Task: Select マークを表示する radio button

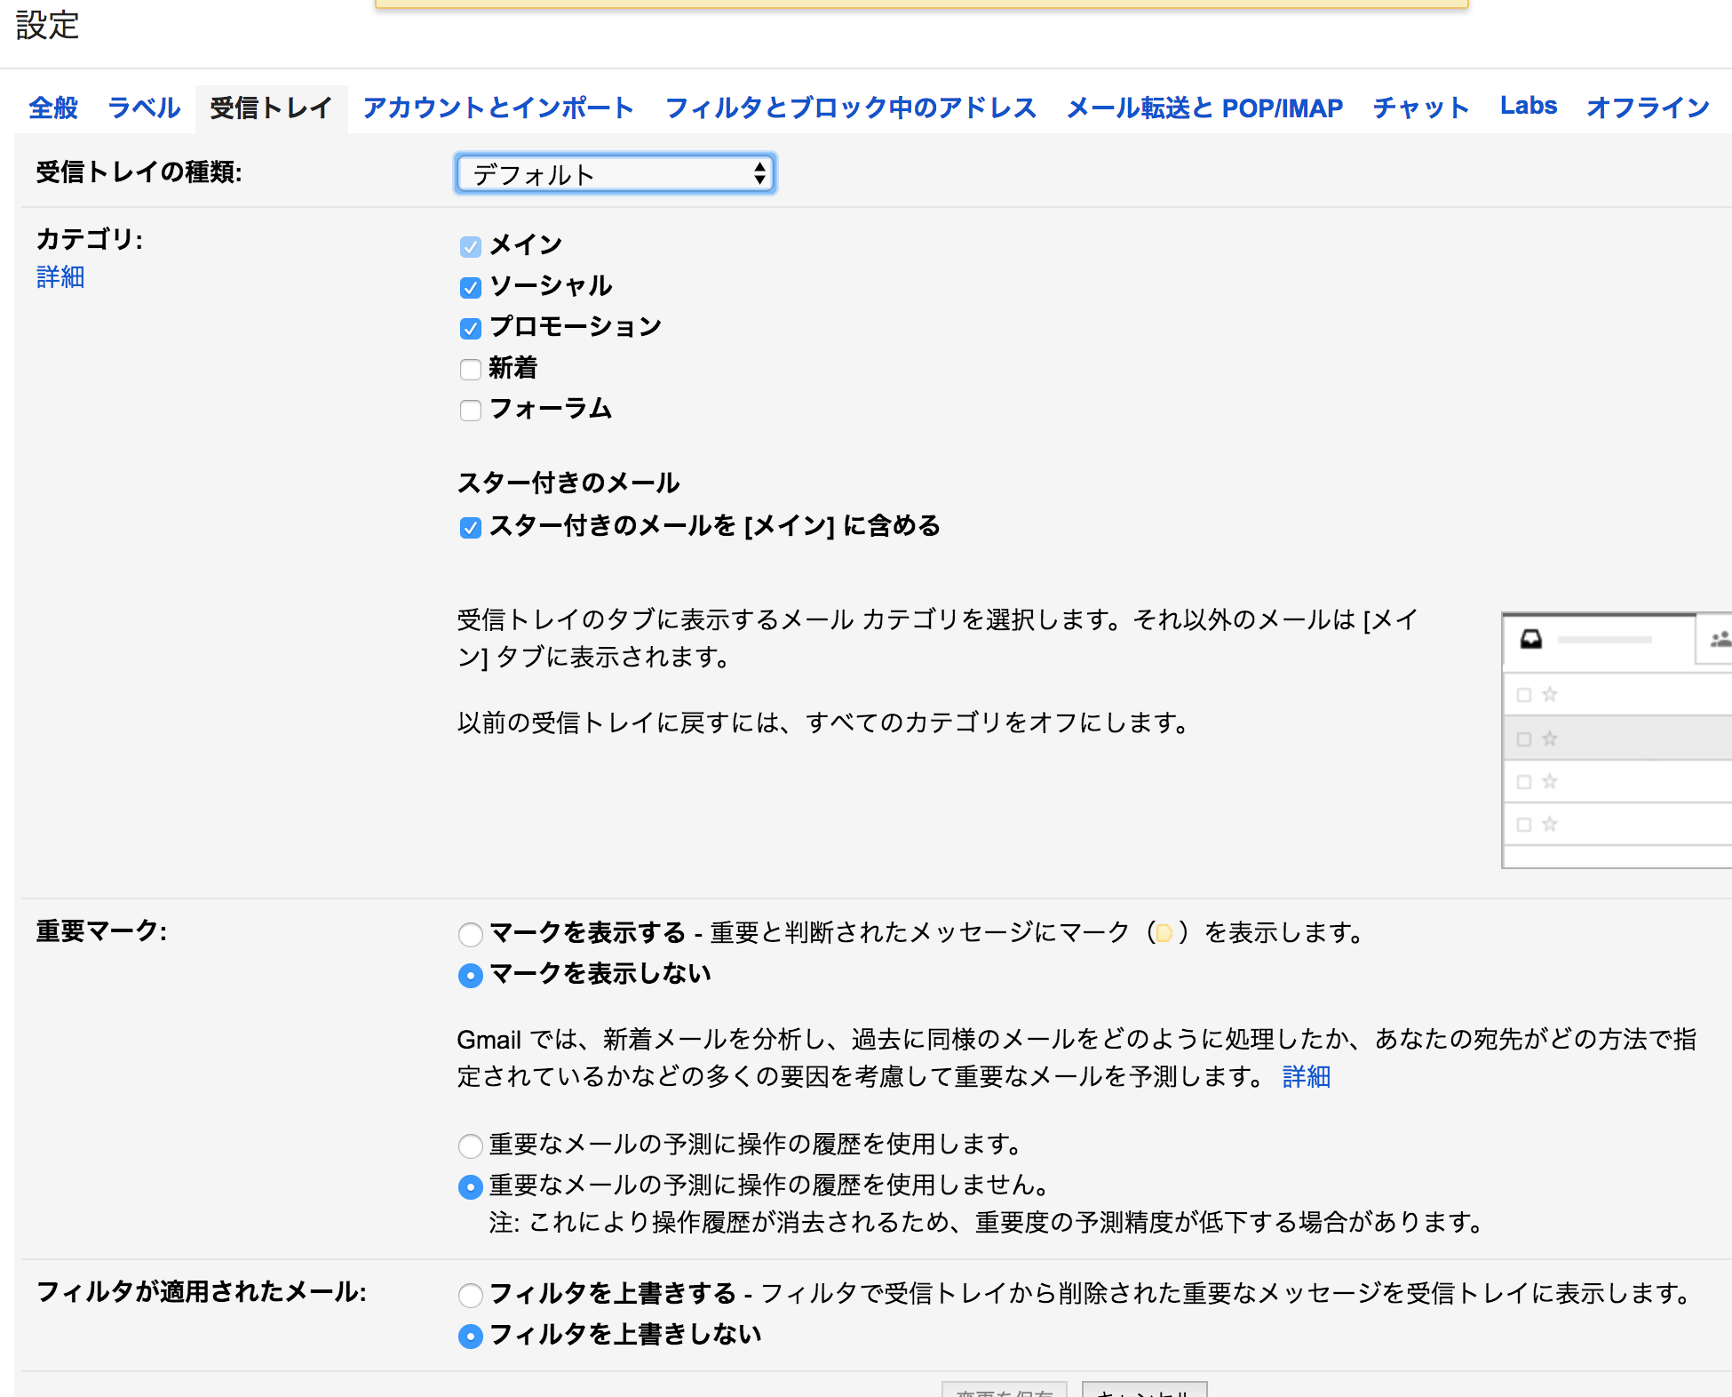Action: pos(471,935)
